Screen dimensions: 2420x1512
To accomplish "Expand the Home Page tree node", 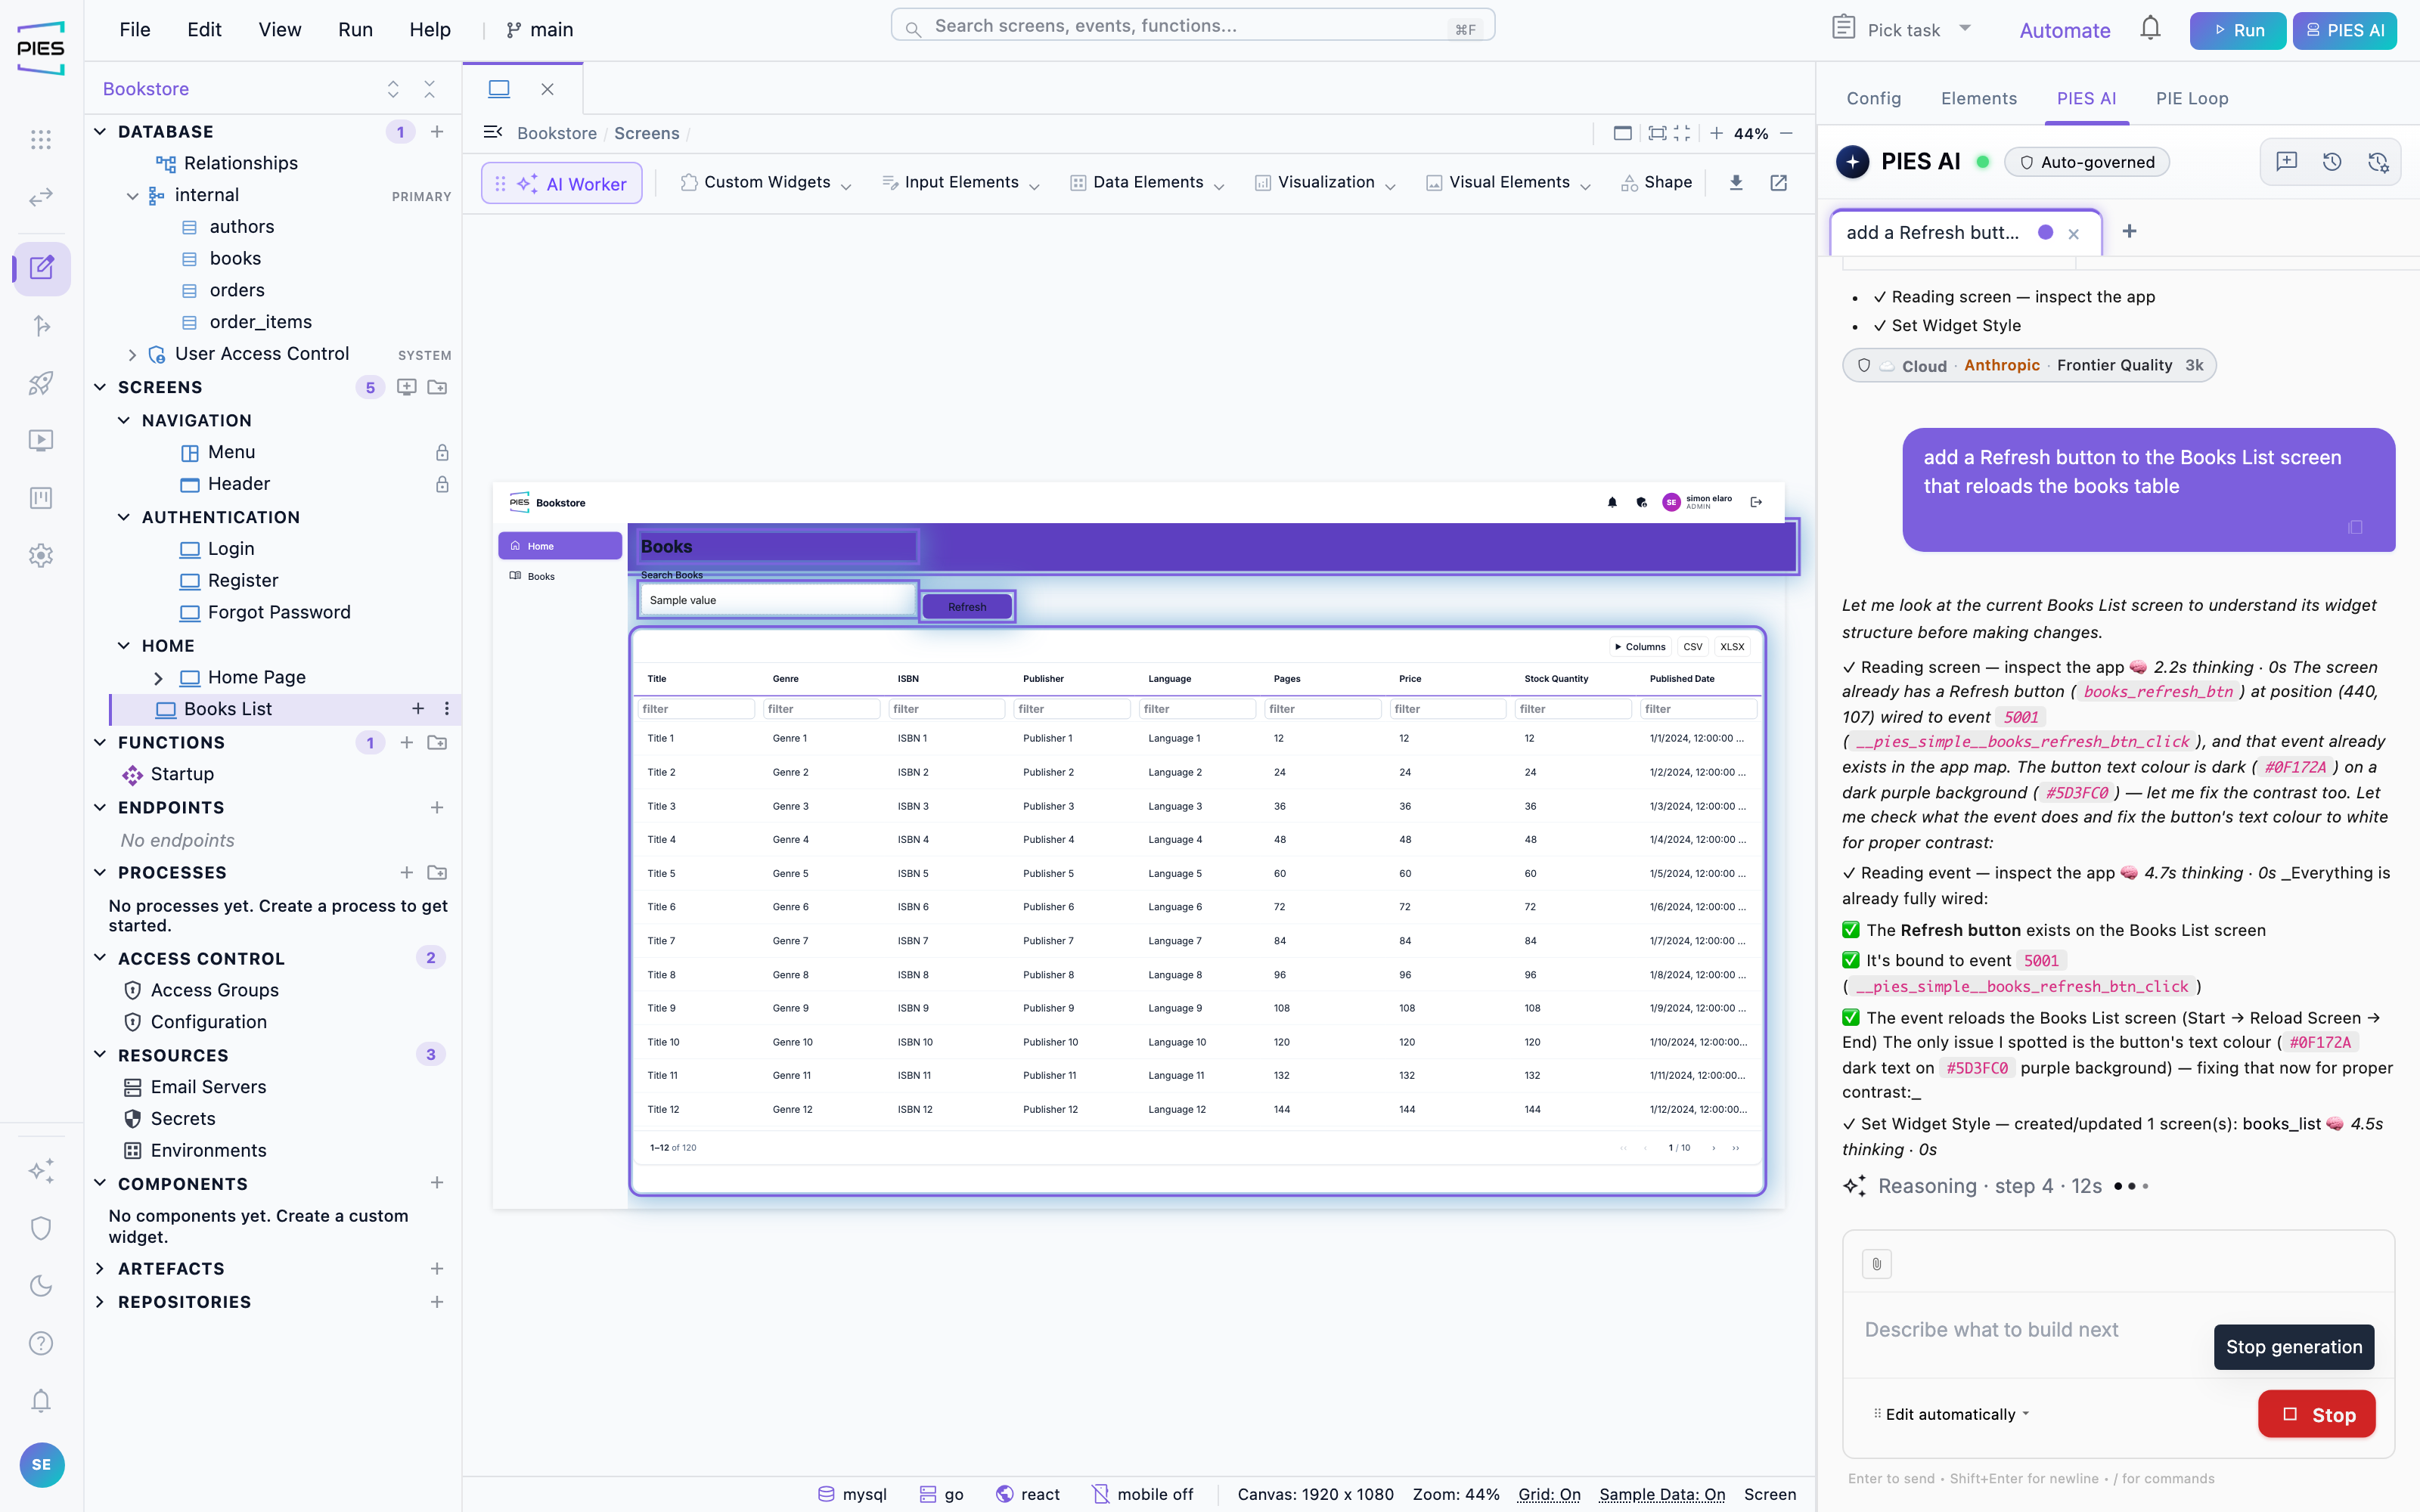I will click(x=158, y=678).
